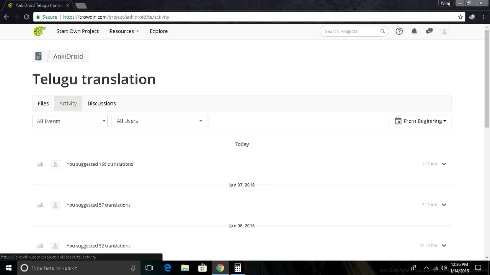Bookmark this page with star icon
Image resolution: width=490 pixels, height=275 pixels.
(x=461, y=17)
